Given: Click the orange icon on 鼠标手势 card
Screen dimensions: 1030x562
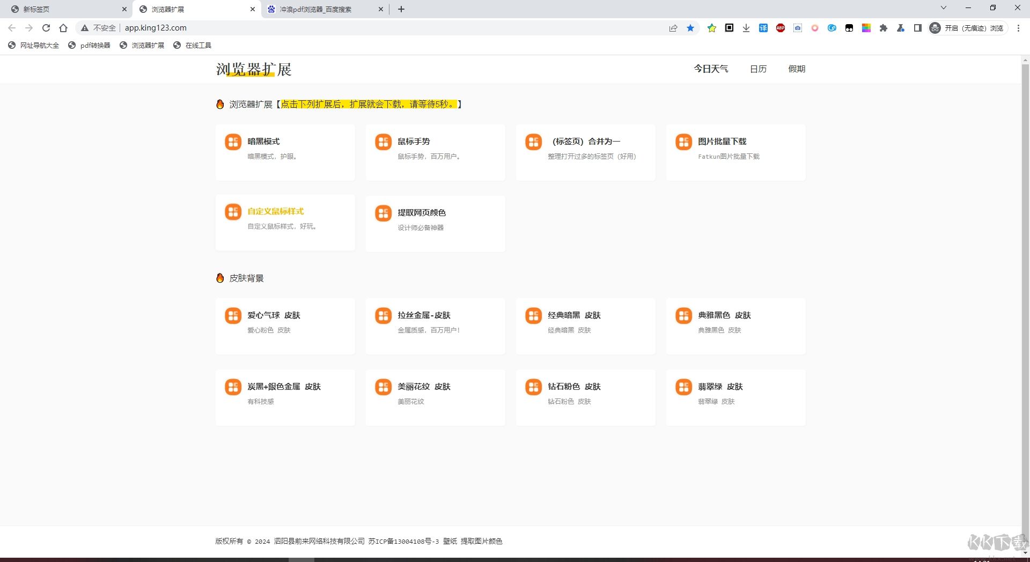Looking at the screenshot, I should pos(383,142).
